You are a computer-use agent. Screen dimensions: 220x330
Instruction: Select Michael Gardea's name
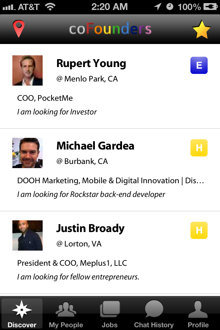coord(95,146)
